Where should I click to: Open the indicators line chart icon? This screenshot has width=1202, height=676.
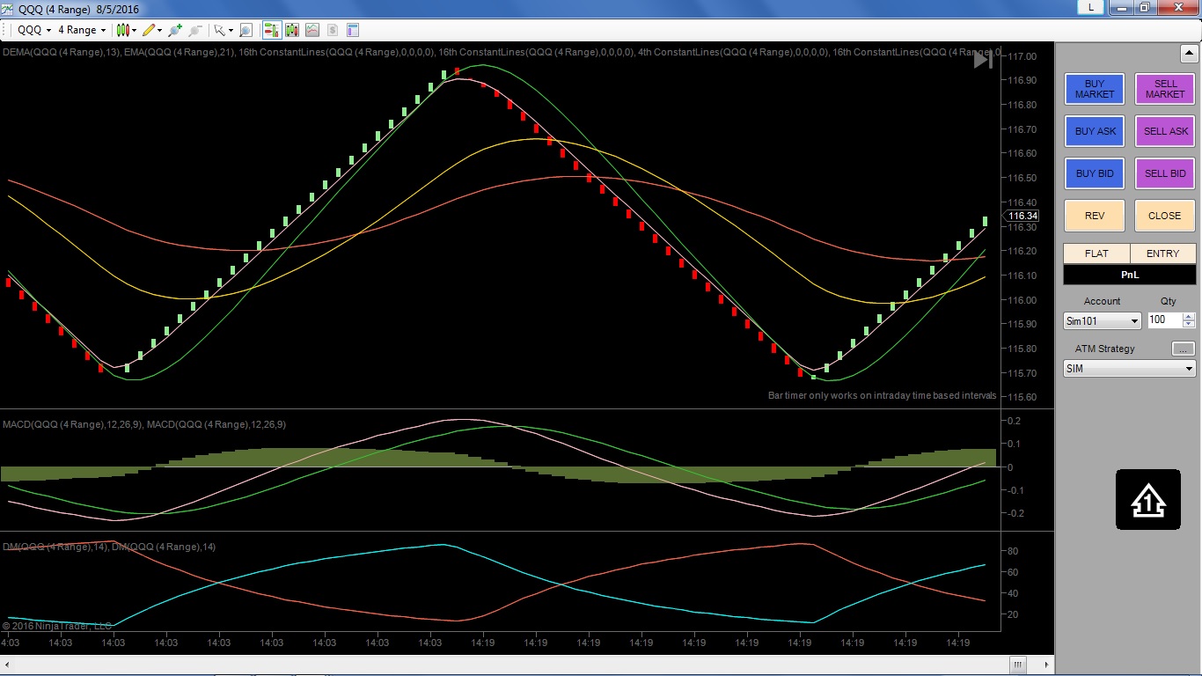tap(312, 30)
